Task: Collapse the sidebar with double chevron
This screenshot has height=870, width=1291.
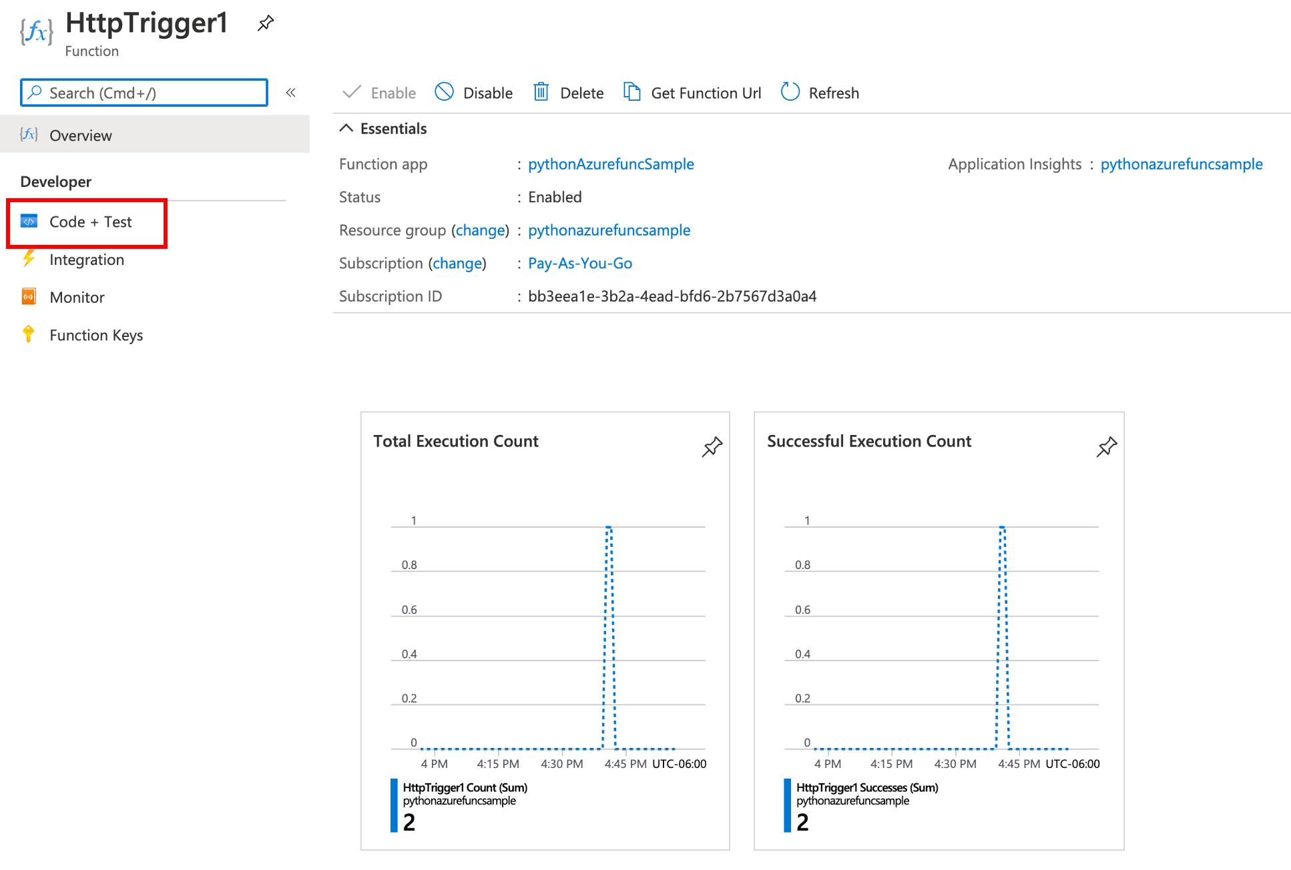Action: pyautogui.click(x=291, y=93)
